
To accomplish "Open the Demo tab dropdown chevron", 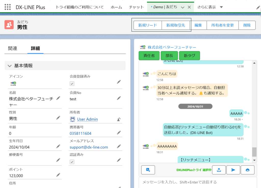I will 182,7.
